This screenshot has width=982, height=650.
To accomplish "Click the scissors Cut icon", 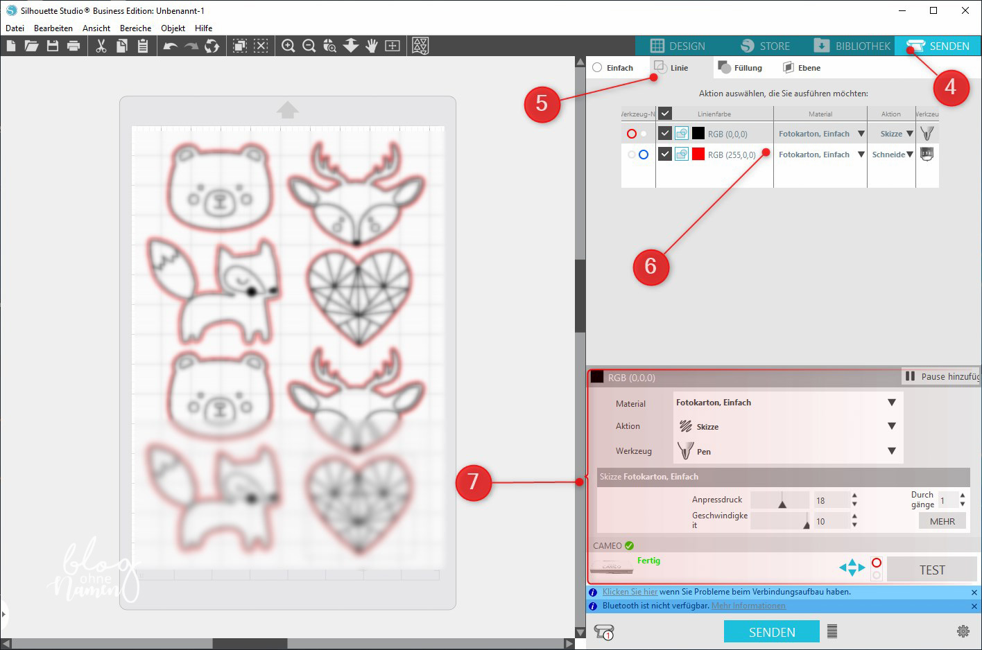I will 101,46.
